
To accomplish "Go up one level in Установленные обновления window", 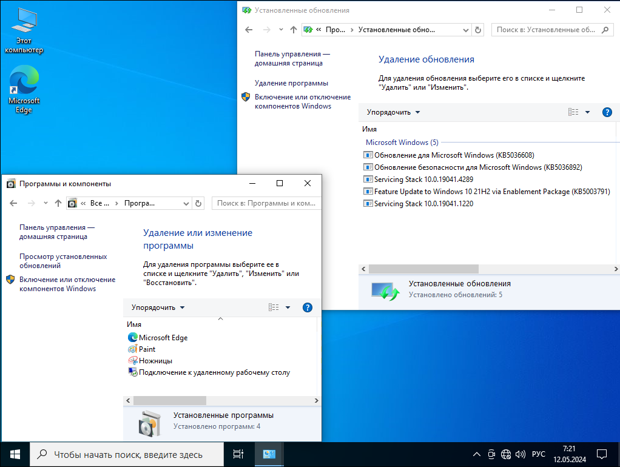I will 294,30.
